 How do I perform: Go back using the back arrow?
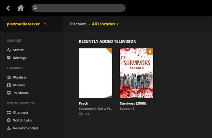tap(8, 8)
